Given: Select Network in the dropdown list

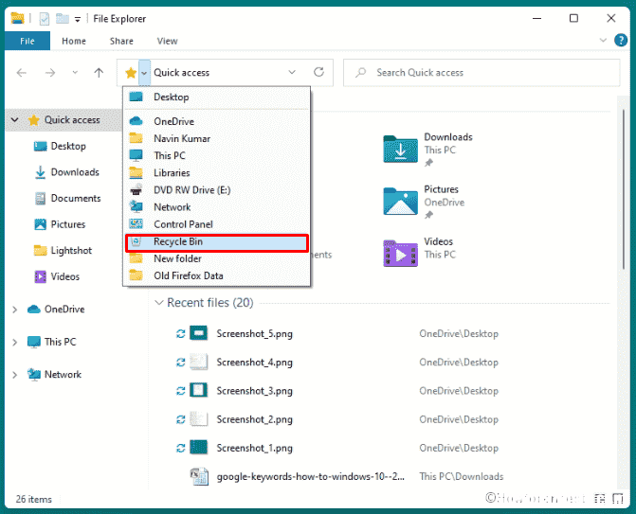Looking at the screenshot, I should tap(217, 207).
